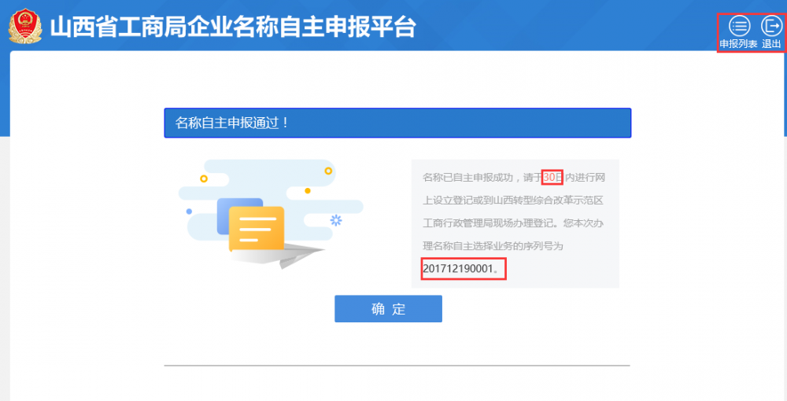This screenshot has width=787, height=401.
Task: Click the line 工商行政管理局现场办理登记
Action: [x=489, y=223]
